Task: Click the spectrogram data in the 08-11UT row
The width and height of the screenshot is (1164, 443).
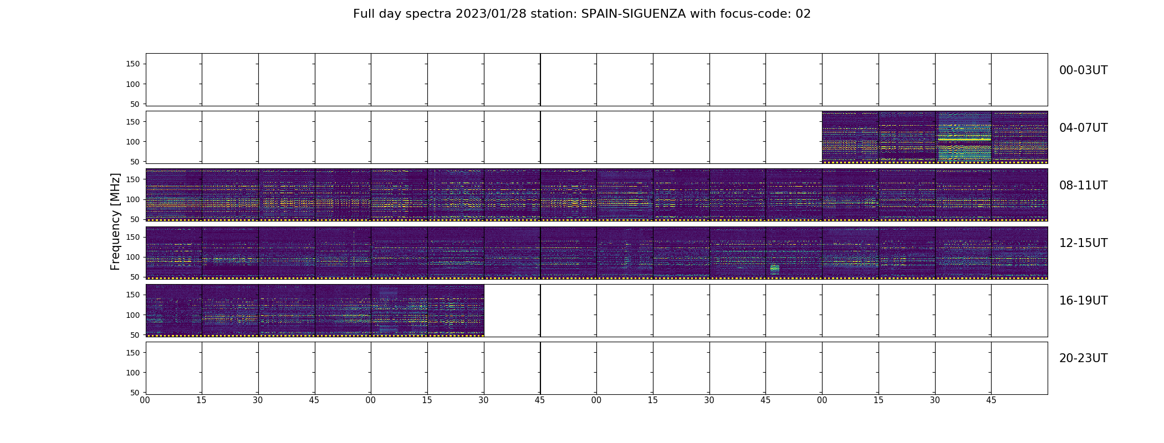Action: 596,195
